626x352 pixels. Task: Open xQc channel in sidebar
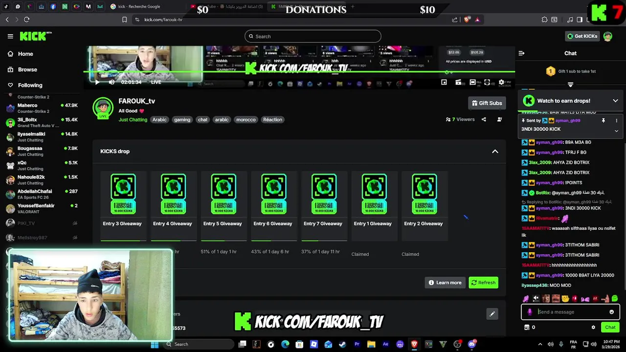click(42, 165)
